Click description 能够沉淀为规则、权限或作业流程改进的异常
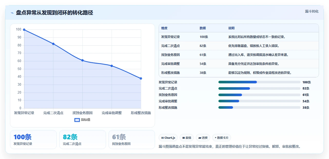 (260, 73)
